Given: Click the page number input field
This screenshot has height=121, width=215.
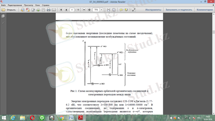Looking at the screenshot, I should 72,10.
